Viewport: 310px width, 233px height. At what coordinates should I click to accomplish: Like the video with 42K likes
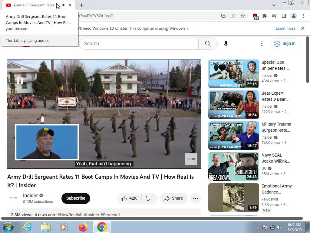pos(129,198)
